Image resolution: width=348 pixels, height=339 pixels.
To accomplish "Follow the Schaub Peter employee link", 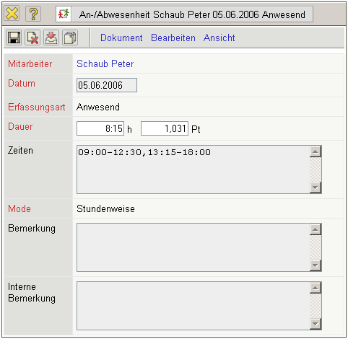I will pyautogui.click(x=105, y=64).
